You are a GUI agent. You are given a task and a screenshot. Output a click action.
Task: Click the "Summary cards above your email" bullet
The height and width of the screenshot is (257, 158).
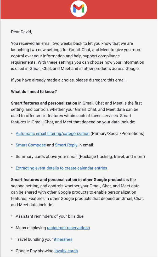80,157
